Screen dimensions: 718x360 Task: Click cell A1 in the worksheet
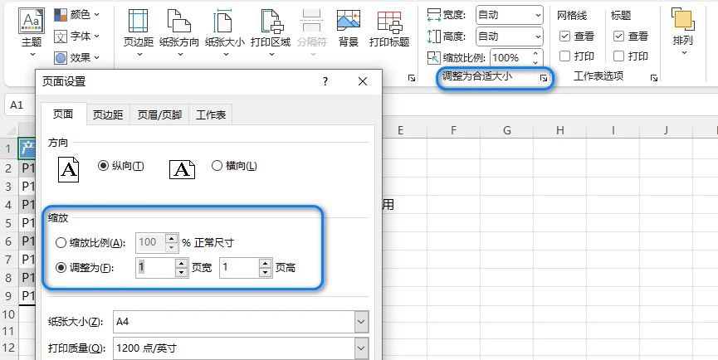pyautogui.click(x=27, y=148)
